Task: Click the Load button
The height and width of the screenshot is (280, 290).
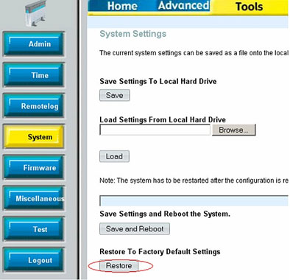Action: pyautogui.click(x=114, y=156)
